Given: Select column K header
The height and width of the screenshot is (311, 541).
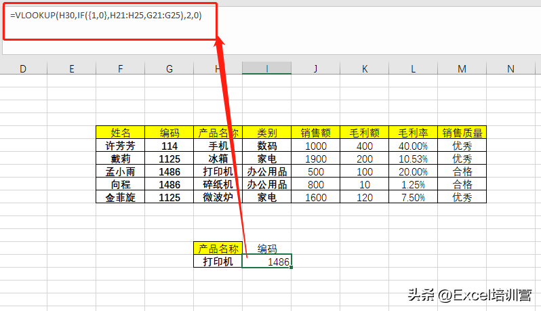Looking at the screenshot, I should click(x=364, y=68).
